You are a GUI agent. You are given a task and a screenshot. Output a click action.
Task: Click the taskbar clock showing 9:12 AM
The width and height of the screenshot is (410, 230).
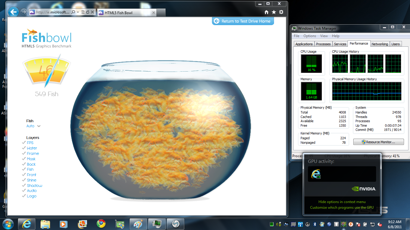click(x=395, y=224)
